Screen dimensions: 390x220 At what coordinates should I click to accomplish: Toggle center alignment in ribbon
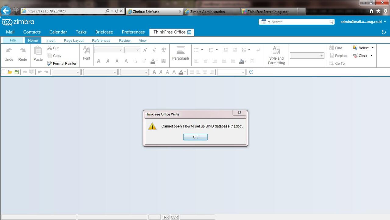tap(206, 61)
